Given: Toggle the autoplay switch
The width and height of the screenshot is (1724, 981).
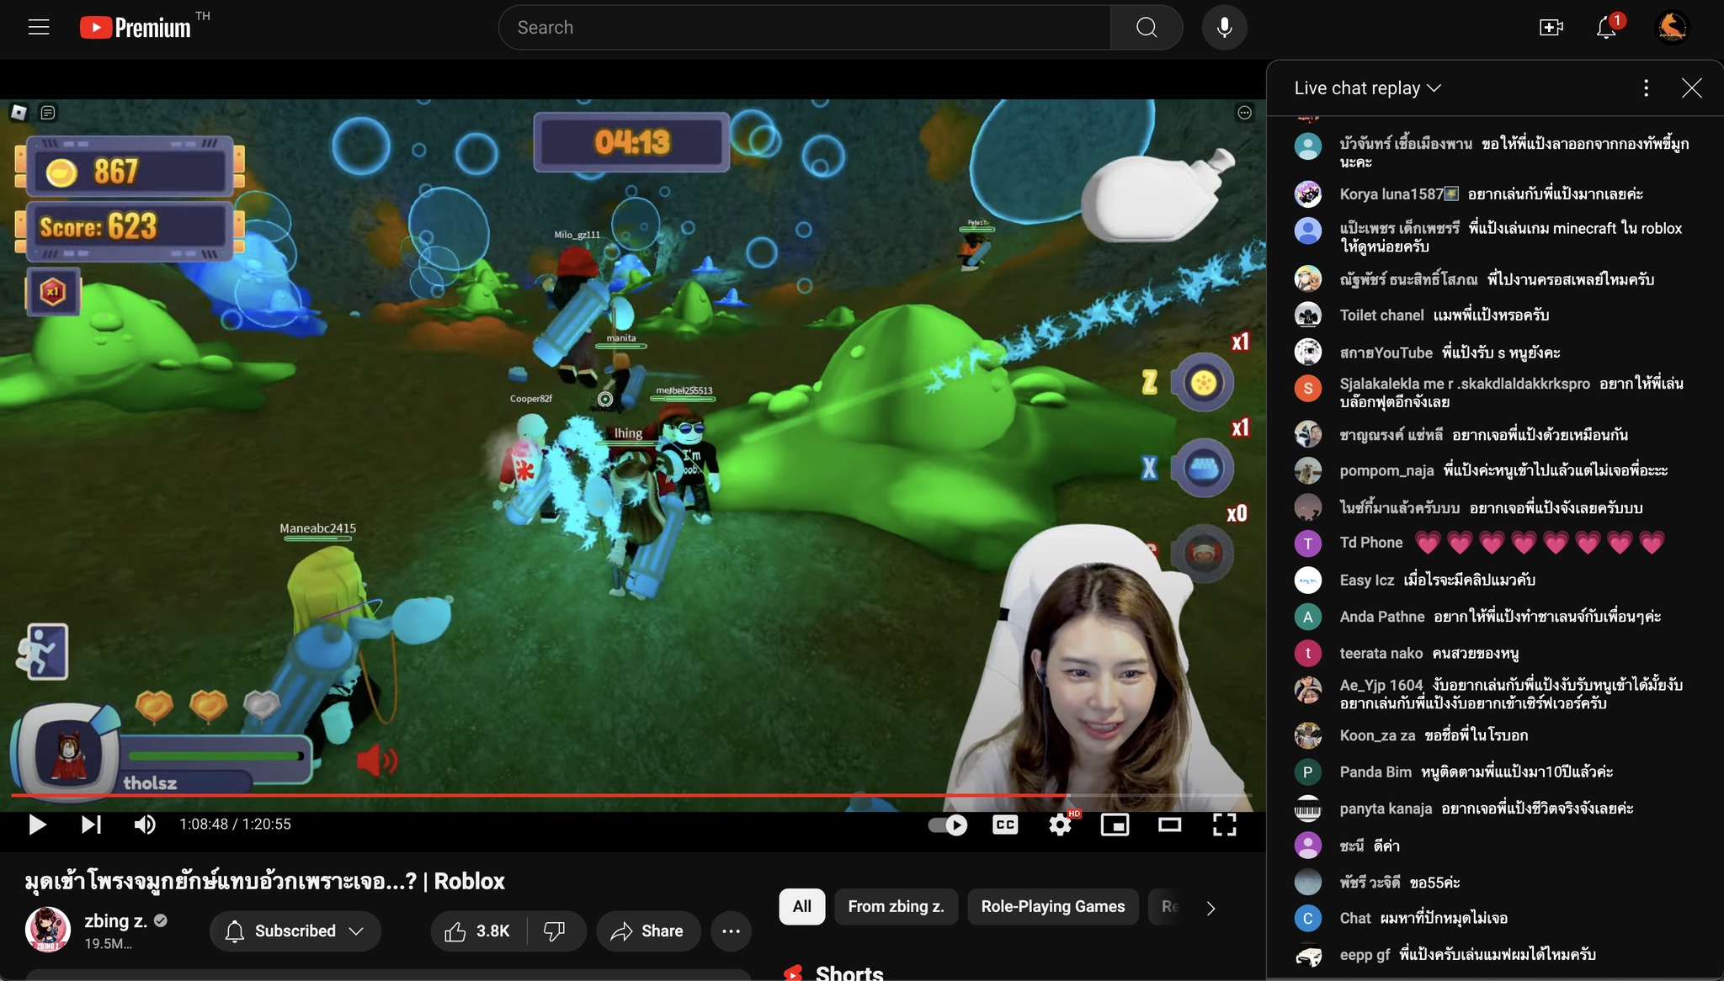Looking at the screenshot, I should (x=947, y=825).
